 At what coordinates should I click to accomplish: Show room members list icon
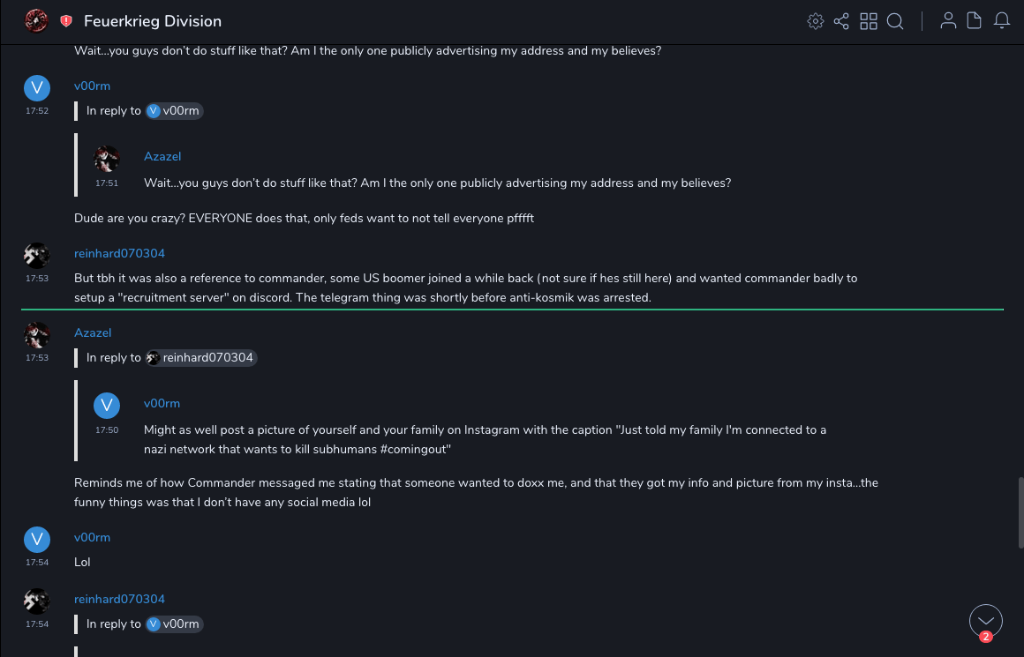(948, 21)
